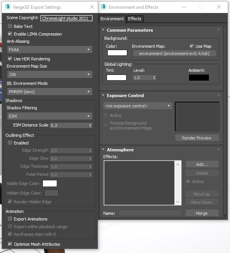
Task: Grab the Common Parameters rollout drag handle
Action: click(x=219, y=30)
